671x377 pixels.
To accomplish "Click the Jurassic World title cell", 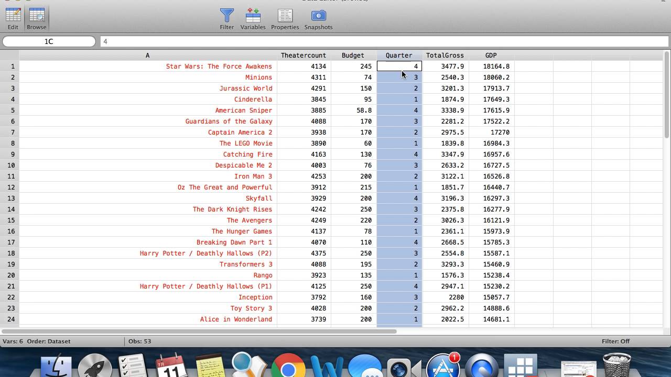I will coord(148,88).
